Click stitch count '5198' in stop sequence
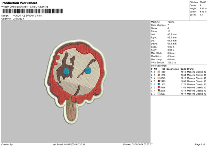This screenshot has width=208, height=147. pos(163,88)
